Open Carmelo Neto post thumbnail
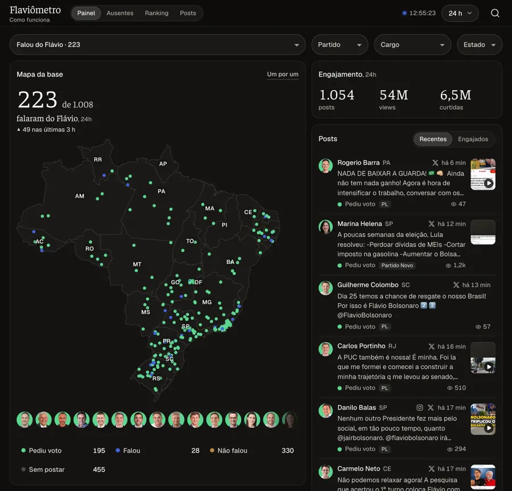The height and width of the screenshot is (491, 512). (x=482, y=477)
